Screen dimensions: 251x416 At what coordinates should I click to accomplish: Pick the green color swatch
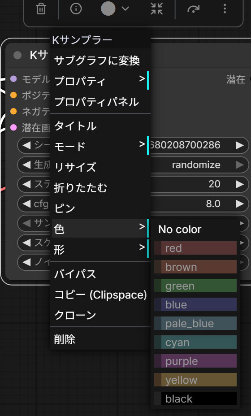click(195, 286)
